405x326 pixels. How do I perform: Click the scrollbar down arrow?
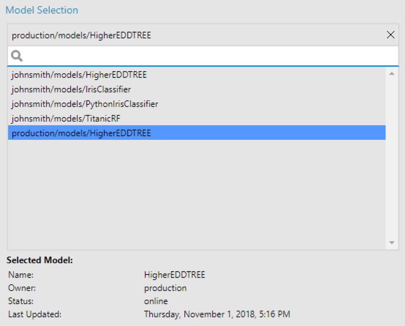pos(392,243)
